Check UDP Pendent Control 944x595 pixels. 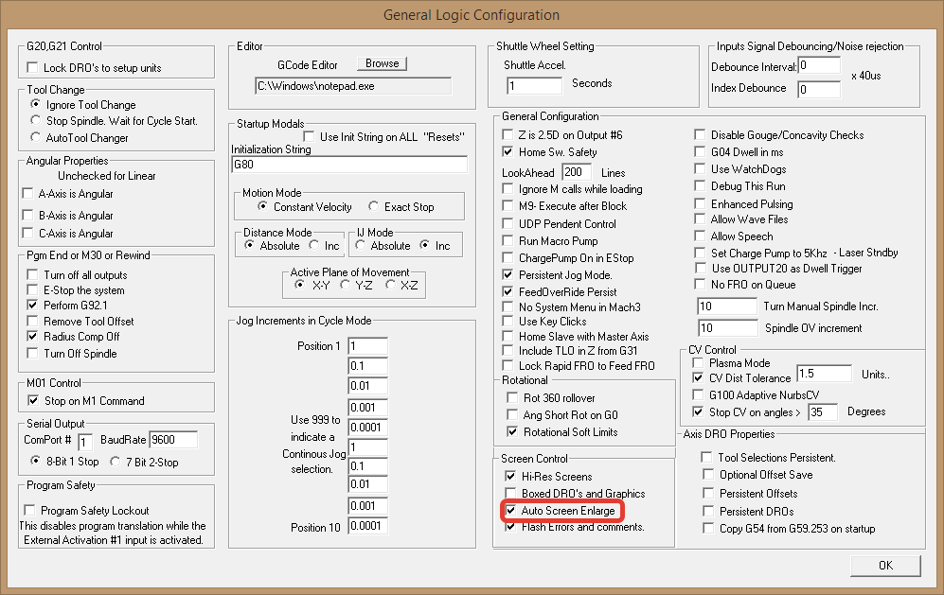(x=508, y=224)
